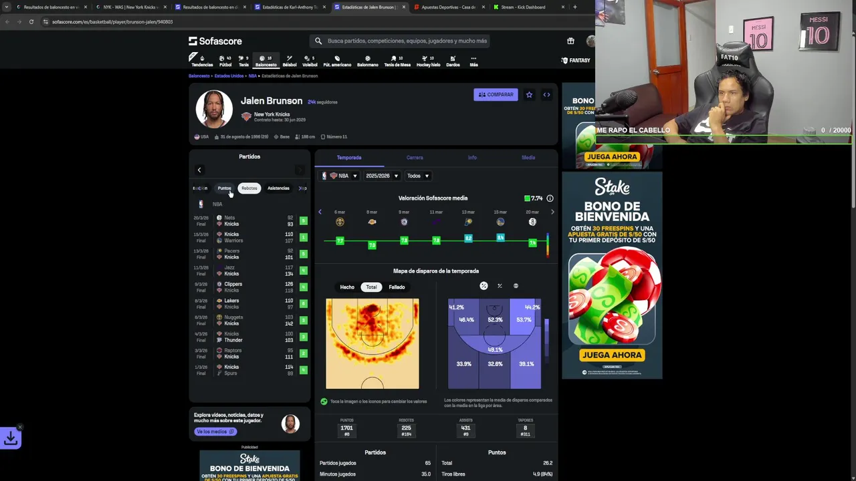Show later ratings with right chevron
Screen dimensions: 856x481
pos(552,212)
